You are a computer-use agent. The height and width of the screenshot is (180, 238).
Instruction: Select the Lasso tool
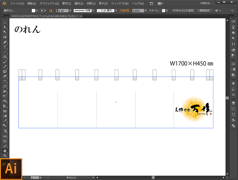(x=5, y=37)
